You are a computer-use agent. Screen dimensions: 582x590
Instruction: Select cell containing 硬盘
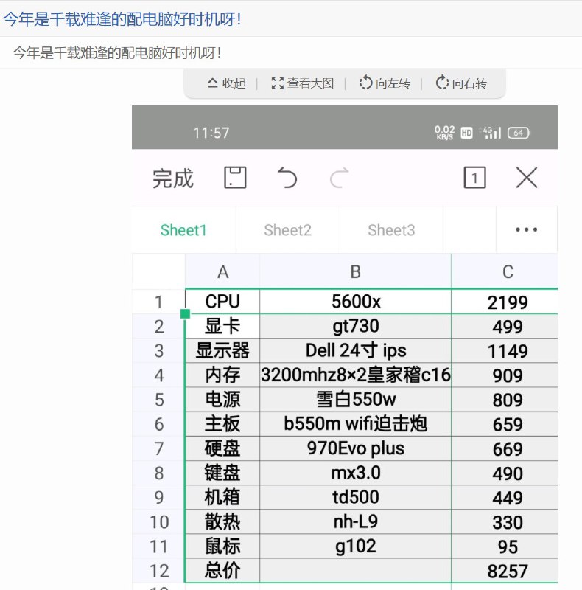click(222, 448)
